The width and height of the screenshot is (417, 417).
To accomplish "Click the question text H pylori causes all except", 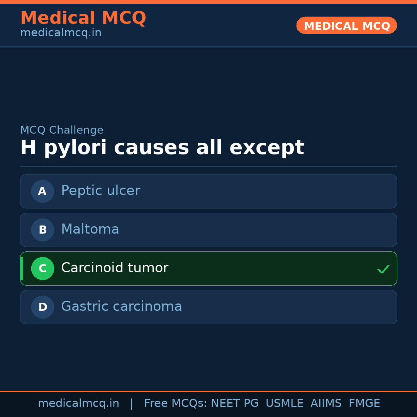I will pos(162,148).
